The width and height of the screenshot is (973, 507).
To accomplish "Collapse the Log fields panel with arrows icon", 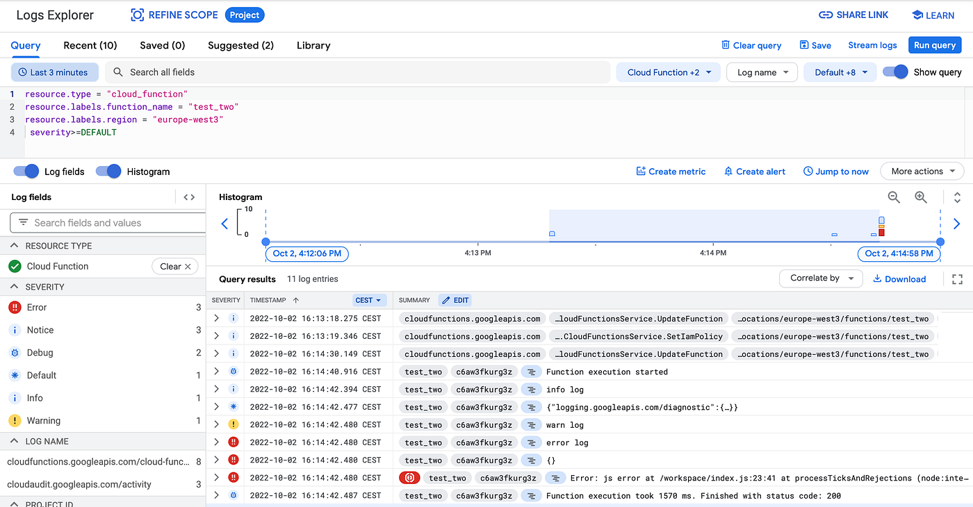I will coord(188,197).
